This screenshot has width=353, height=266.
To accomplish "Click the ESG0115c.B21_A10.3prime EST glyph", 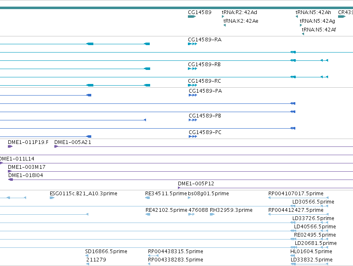I will [x=52, y=198].
